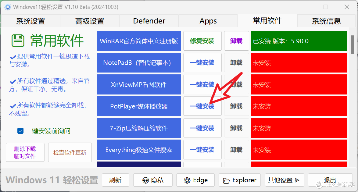Screen dimensions: 358x192
Task: Click the 刷新 button
Action: pos(116,180)
